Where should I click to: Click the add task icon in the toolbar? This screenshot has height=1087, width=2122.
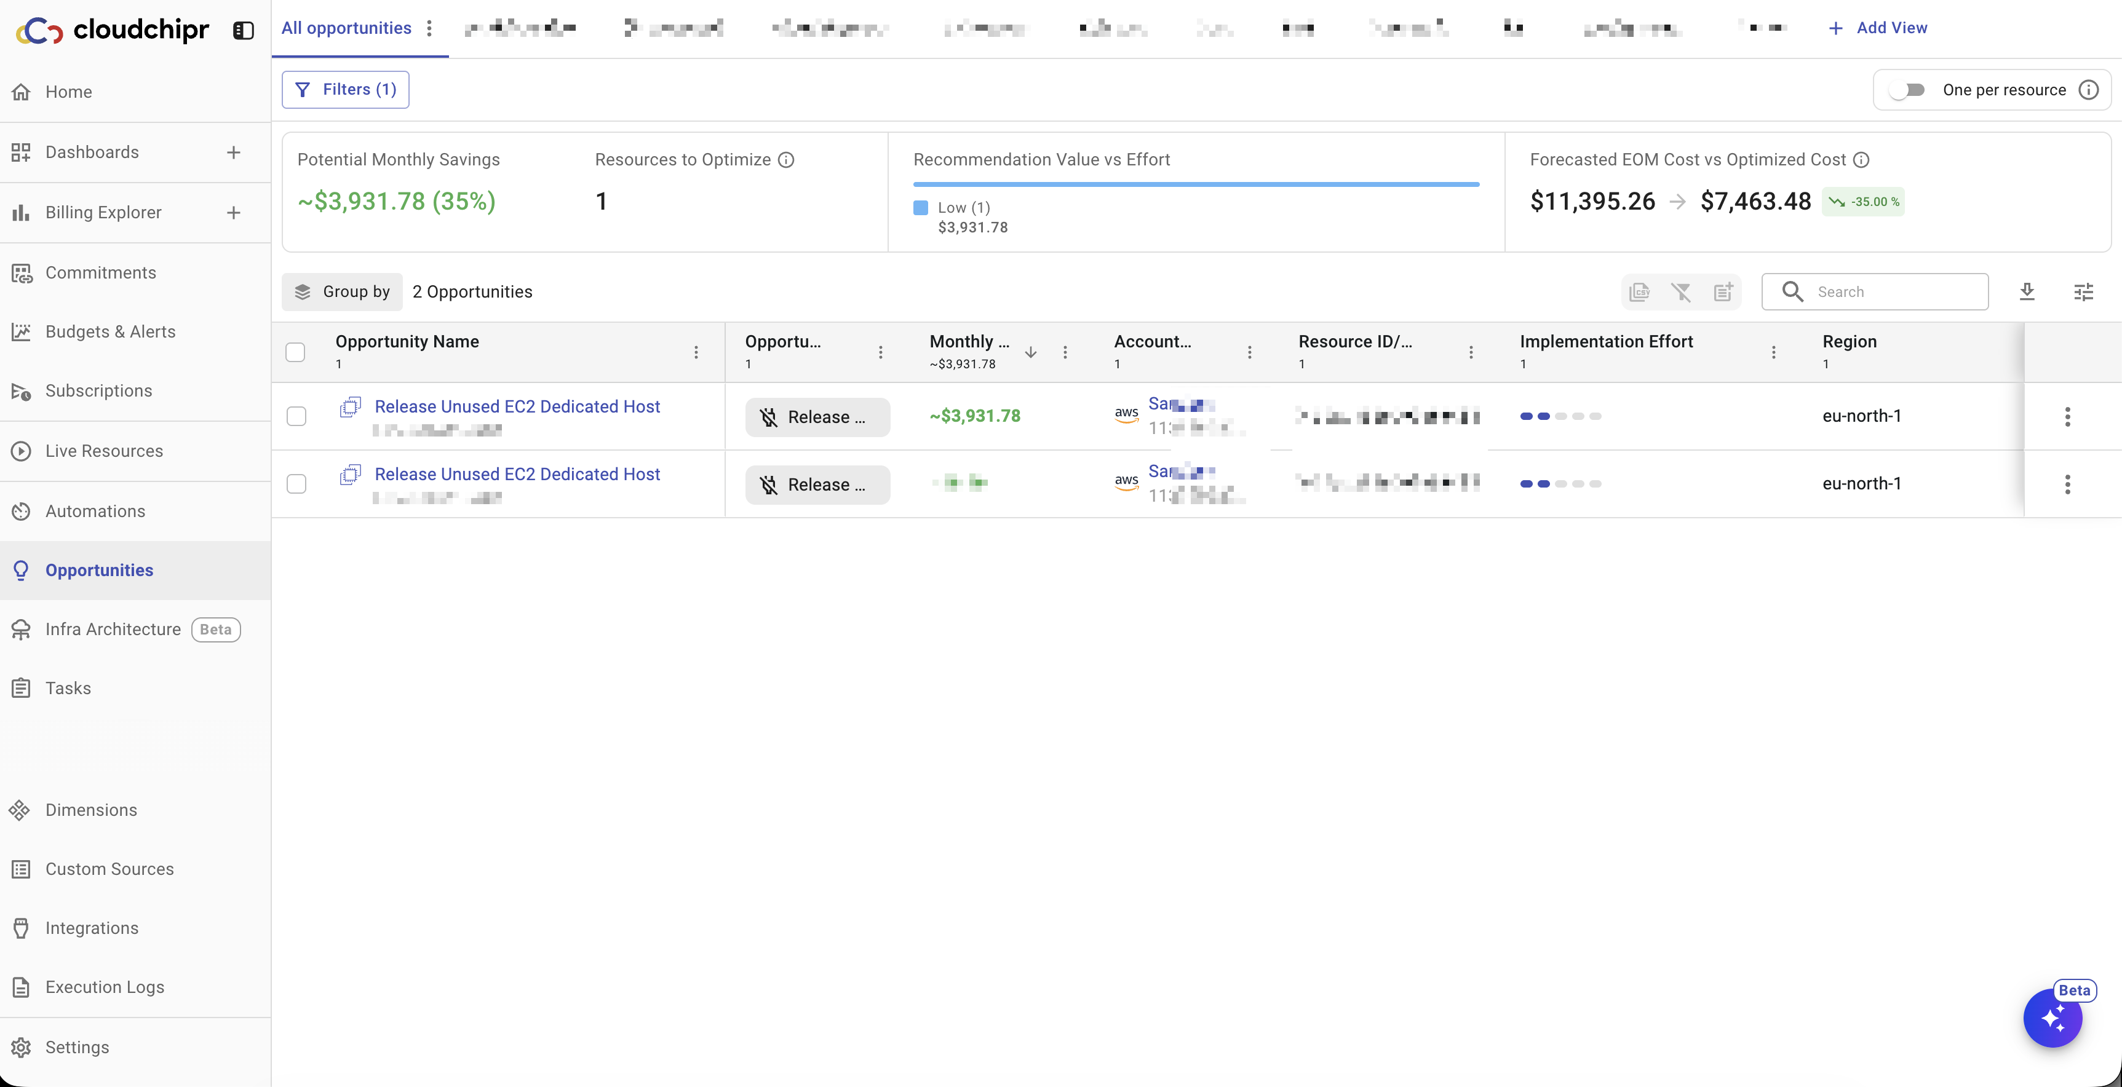pyautogui.click(x=1722, y=291)
